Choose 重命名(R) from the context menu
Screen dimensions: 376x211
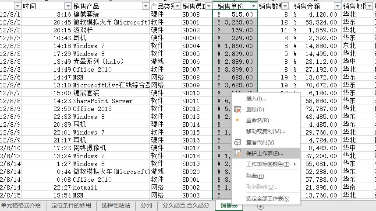point(266,121)
